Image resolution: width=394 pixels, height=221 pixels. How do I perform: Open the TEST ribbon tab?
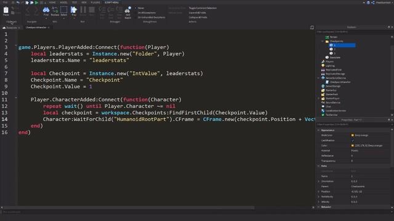[x=74, y=2]
